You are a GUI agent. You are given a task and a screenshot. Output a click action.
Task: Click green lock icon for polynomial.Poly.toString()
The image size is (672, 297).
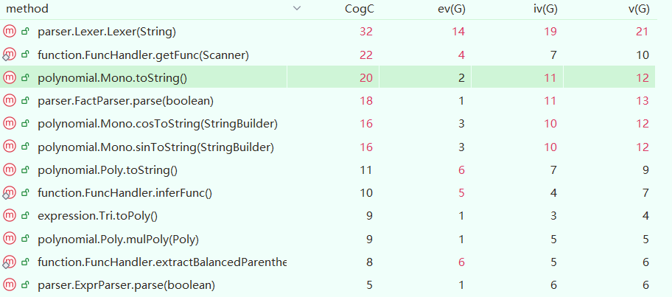point(25,170)
